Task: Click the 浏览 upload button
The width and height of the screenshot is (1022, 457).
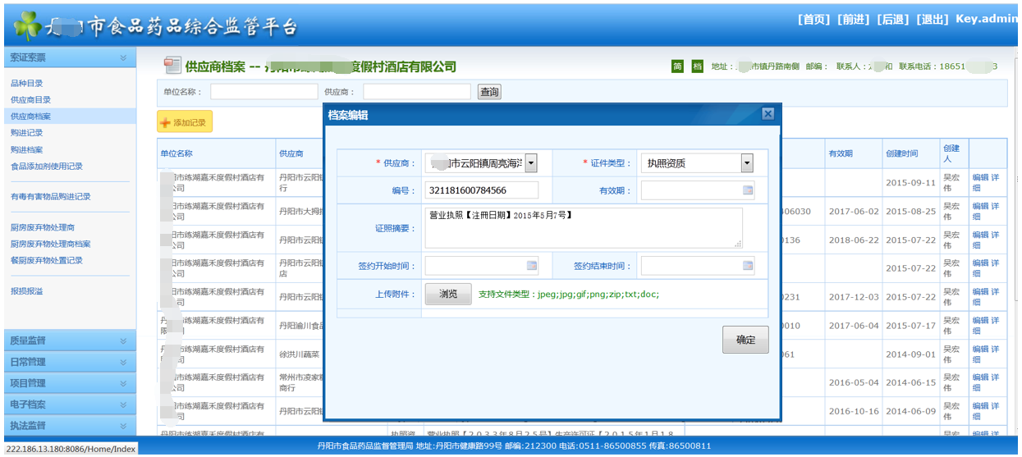Action: click(x=448, y=295)
